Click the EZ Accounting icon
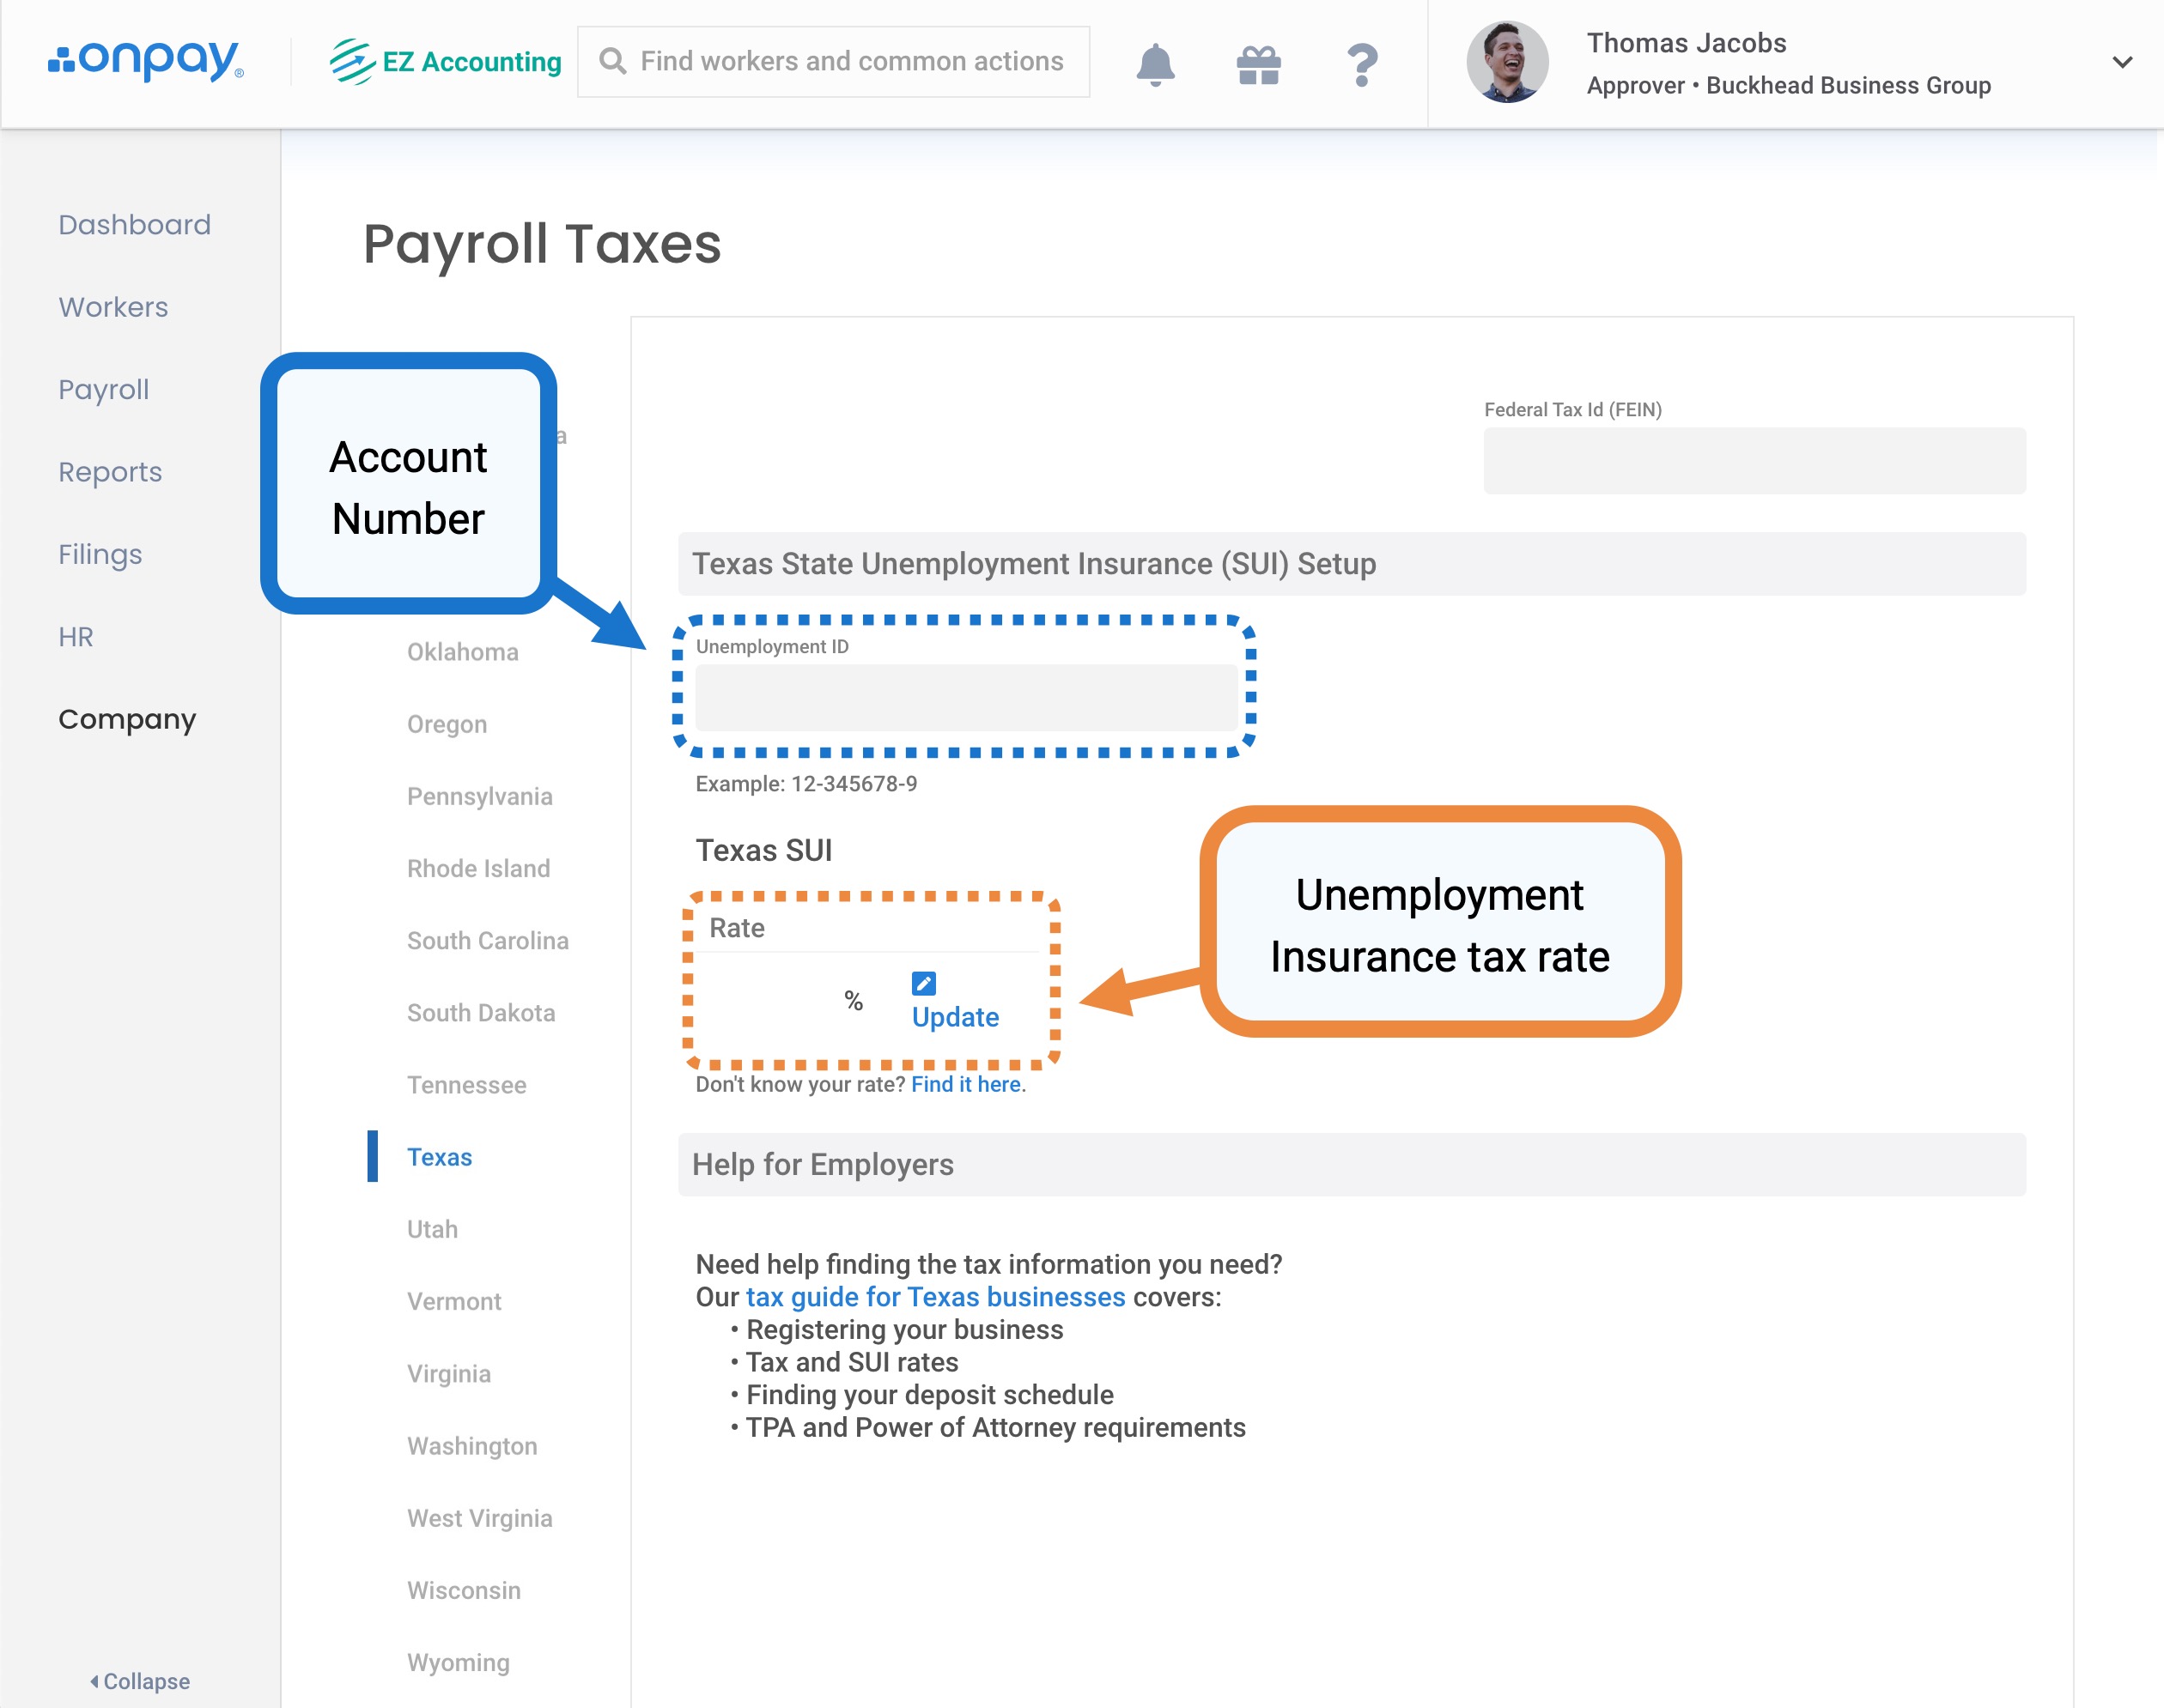The height and width of the screenshot is (1708, 2164). tap(344, 62)
